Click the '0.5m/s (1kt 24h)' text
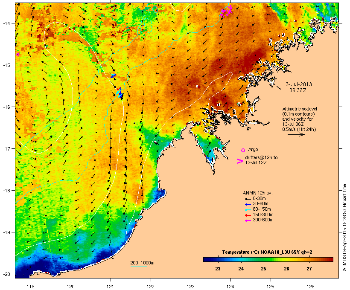The width and height of the screenshot is (350, 290). tap(299, 129)
